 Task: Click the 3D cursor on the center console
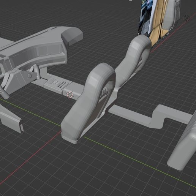click(70, 95)
